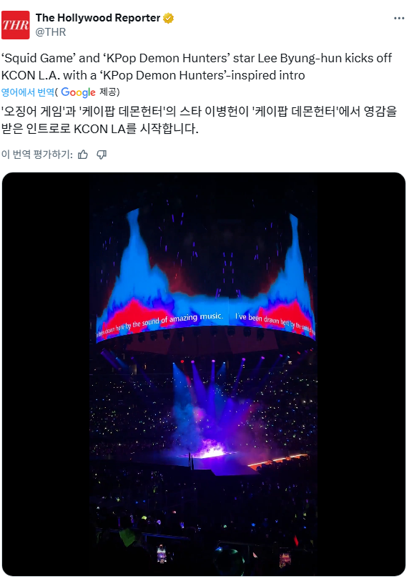Open the THR red profile avatar

coord(15,25)
